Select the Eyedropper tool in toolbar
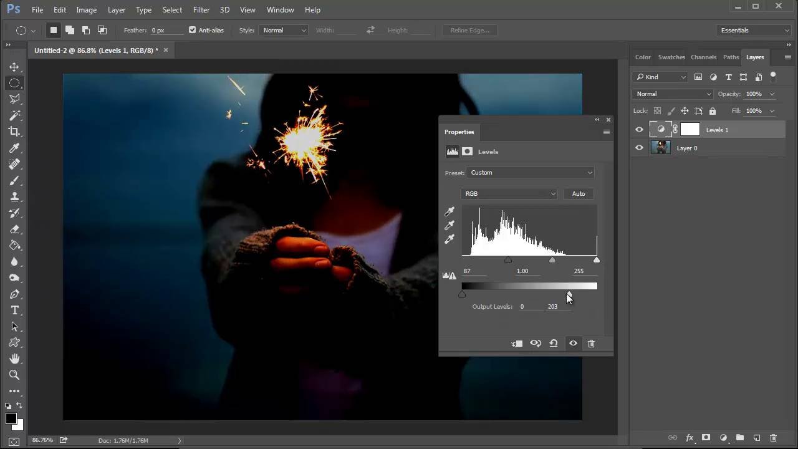 14,148
